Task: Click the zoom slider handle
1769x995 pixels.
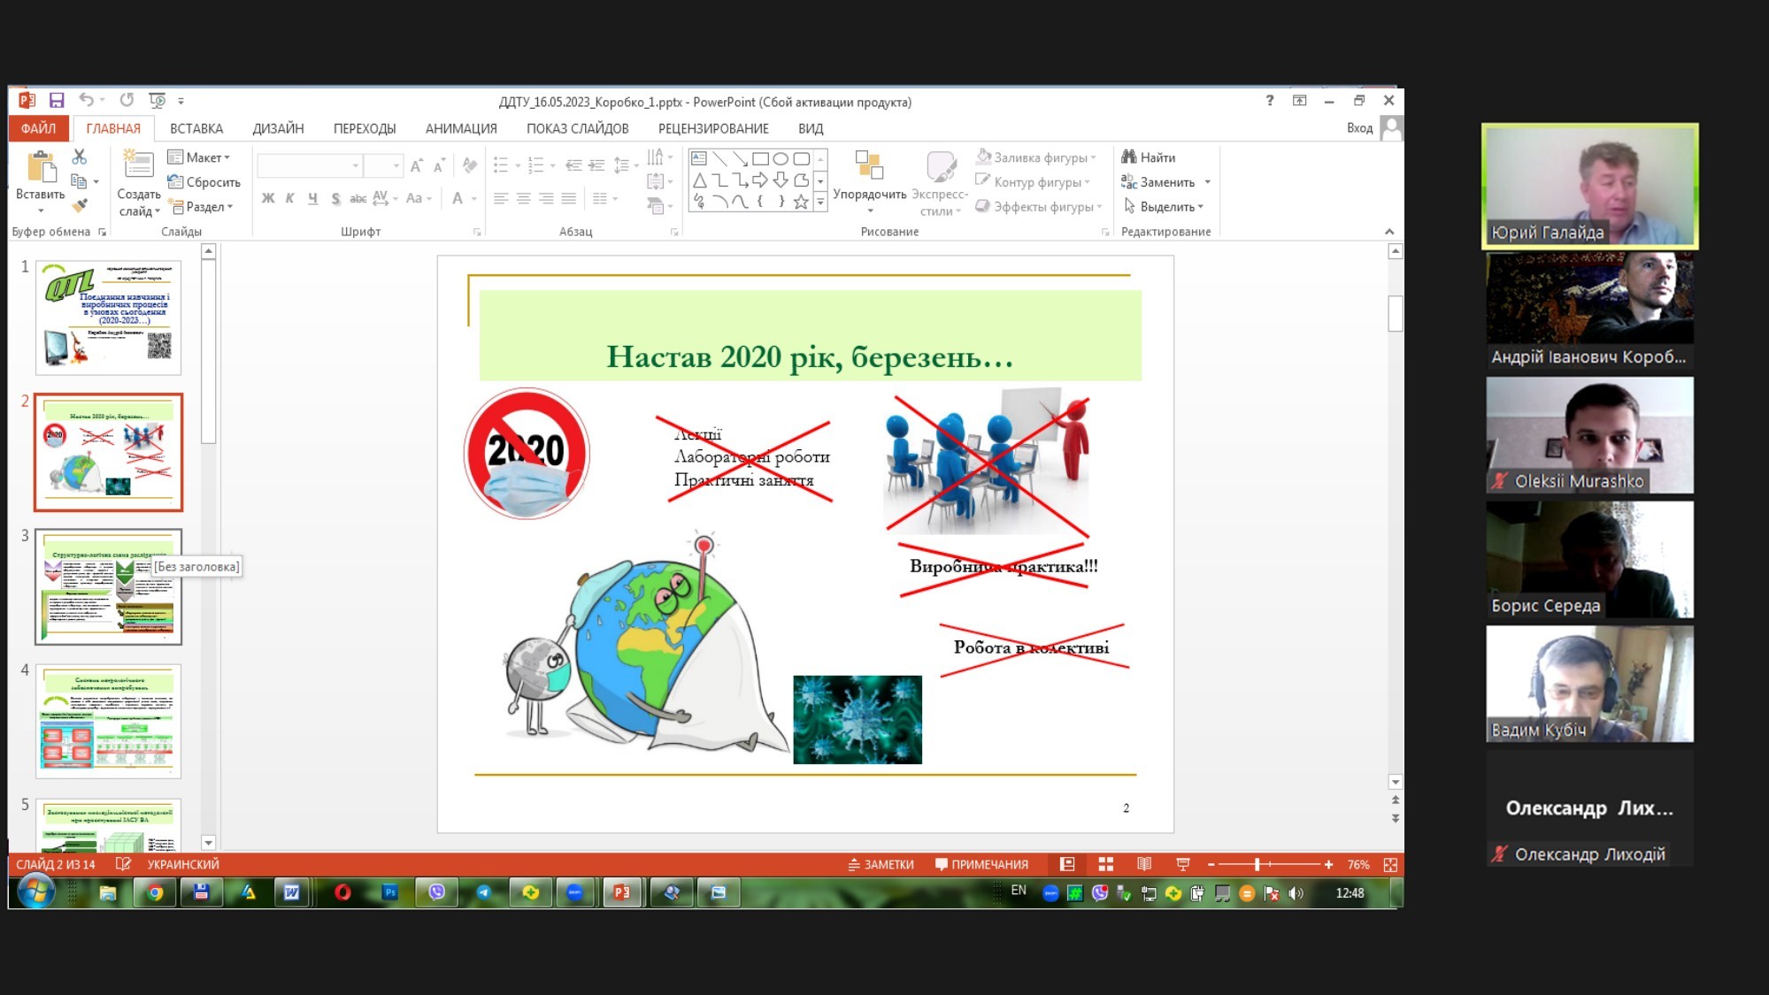Action: pos(1257,864)
